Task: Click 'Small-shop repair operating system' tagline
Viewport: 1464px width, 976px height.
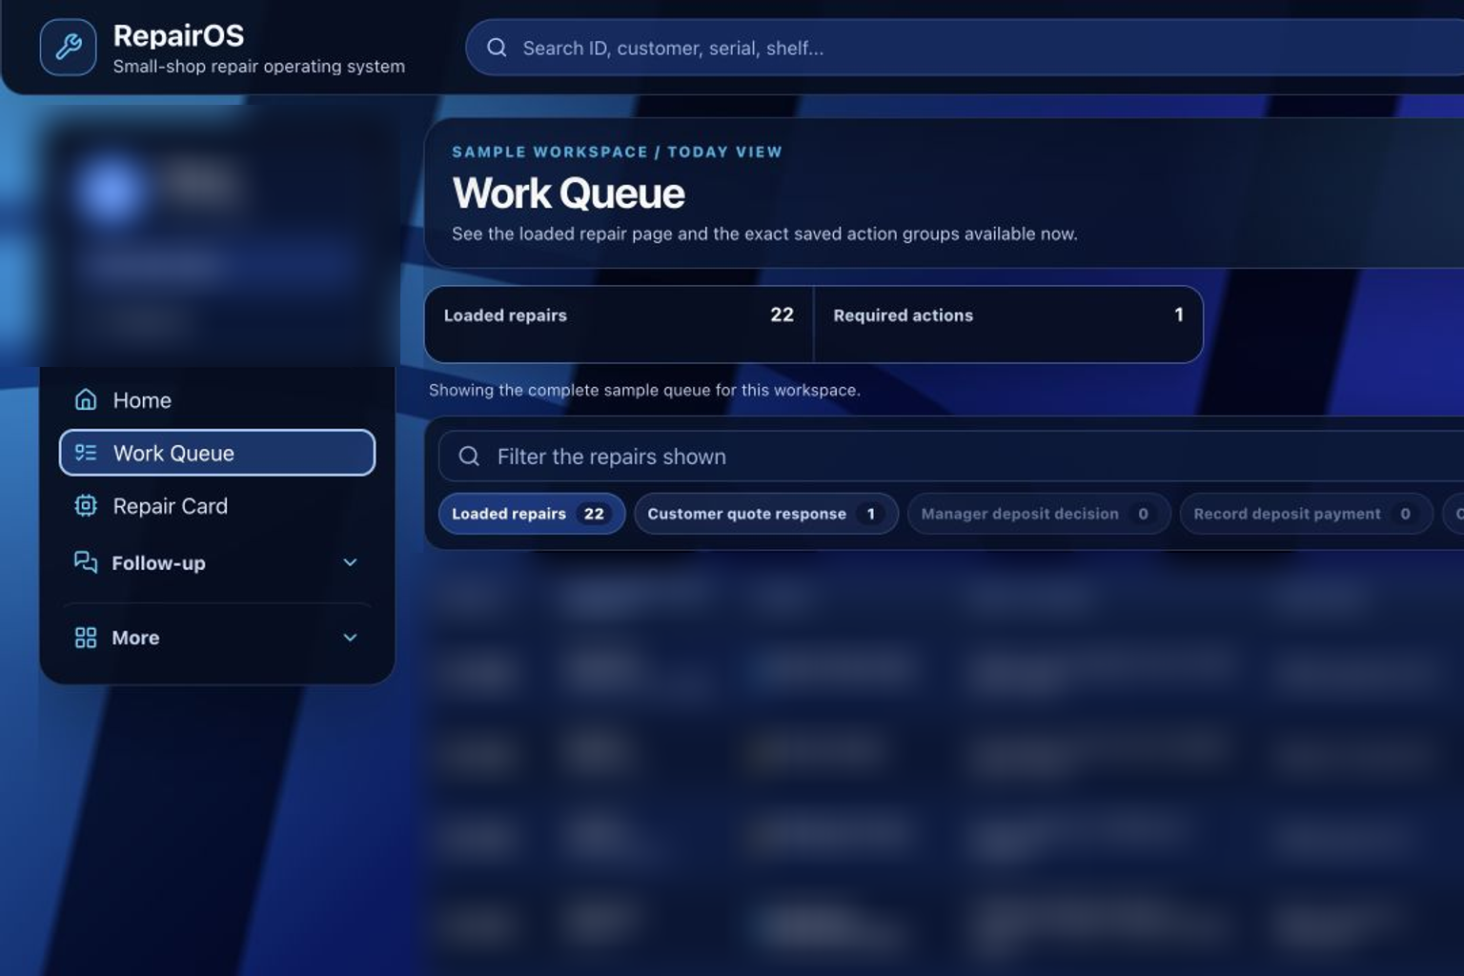Action: [258, 67]
